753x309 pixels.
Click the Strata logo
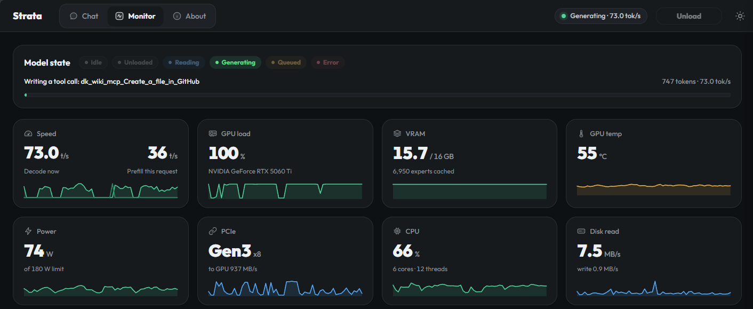coord(27,16)
